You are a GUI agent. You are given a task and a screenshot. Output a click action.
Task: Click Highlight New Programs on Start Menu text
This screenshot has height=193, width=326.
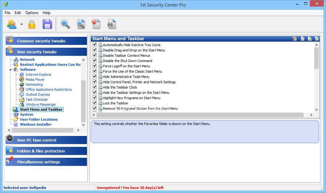click(x=132, y=98)
